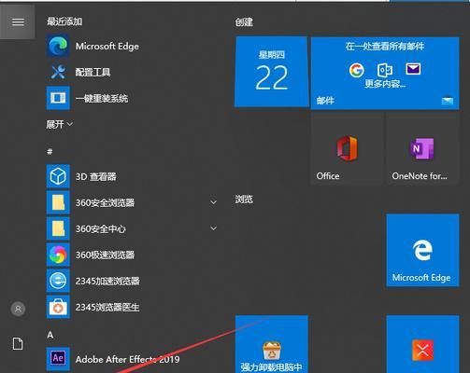Click 更多内容... text in mail tile
The width and height of the screenshot is (470, 373).
[x=385, y=84]
